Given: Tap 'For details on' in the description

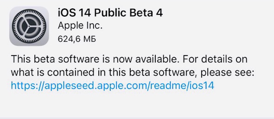Looking at the screenshot, I should 215,59.
